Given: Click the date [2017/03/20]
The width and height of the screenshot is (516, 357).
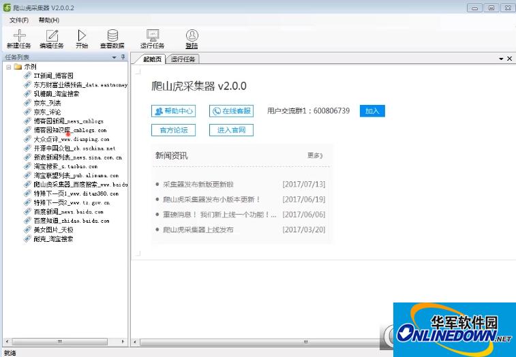Looking at the screenshot, I should [304, 230].
